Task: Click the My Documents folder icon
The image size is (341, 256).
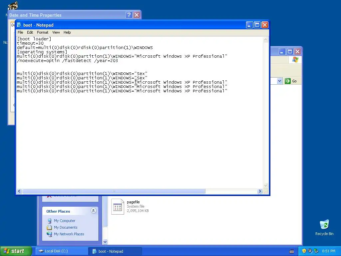Action: coord(49,227)
